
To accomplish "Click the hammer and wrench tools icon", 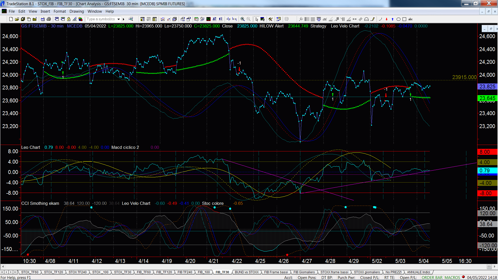I will coord(270,19).
